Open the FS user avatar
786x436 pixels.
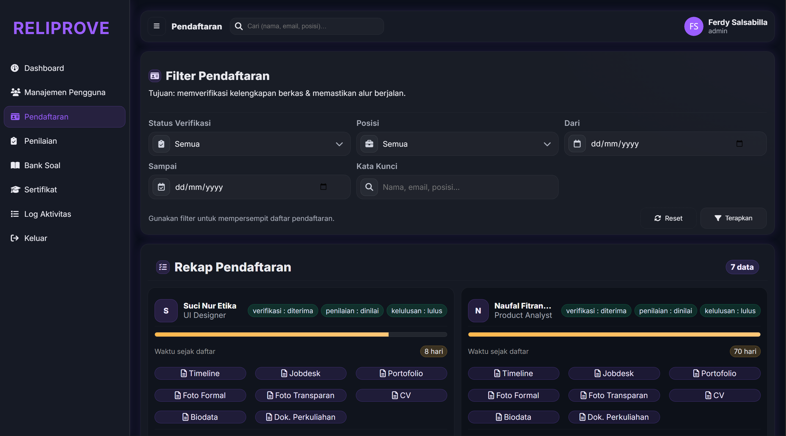694,26
